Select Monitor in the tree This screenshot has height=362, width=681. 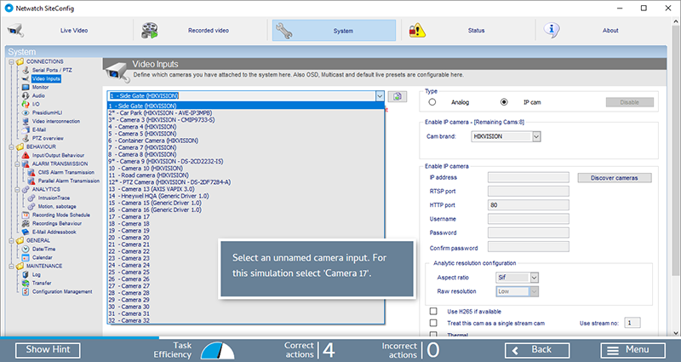pos(40,87)
